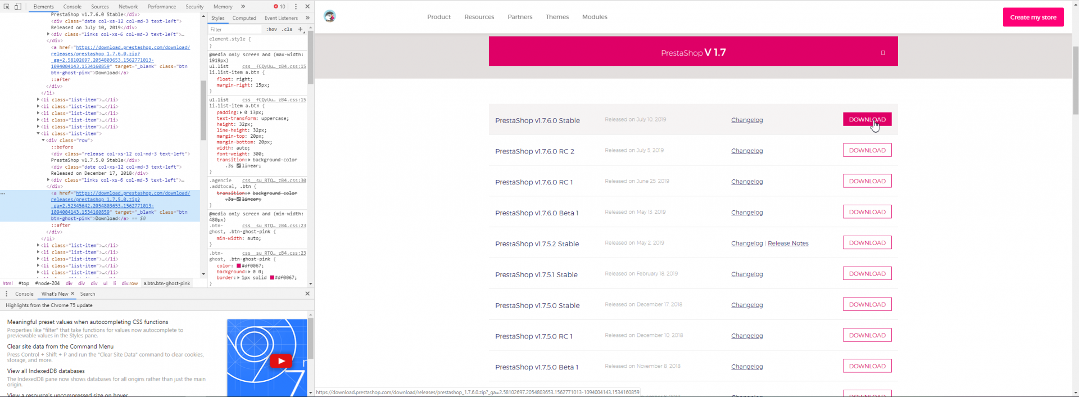The height and width of the screenshot is (397, 1079).
Task: Select div.row in the breadcrumb bar
Action: [130, 283]
